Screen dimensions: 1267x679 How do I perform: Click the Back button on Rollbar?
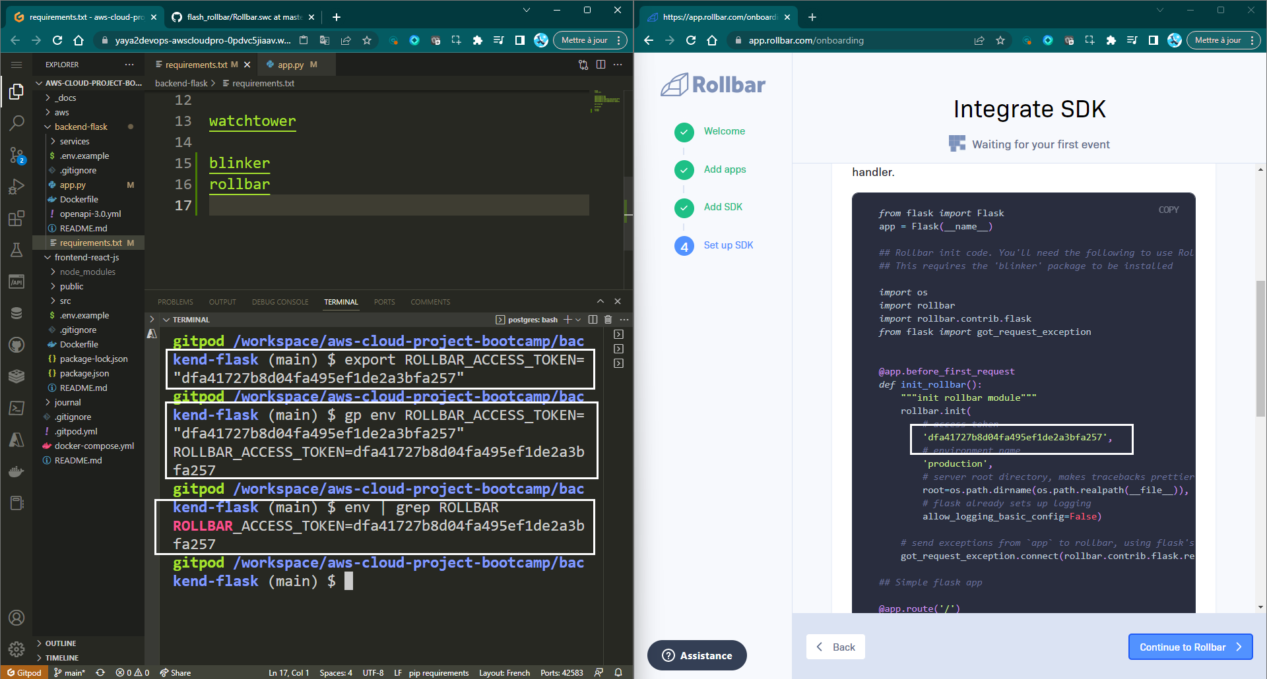point(835,647)
